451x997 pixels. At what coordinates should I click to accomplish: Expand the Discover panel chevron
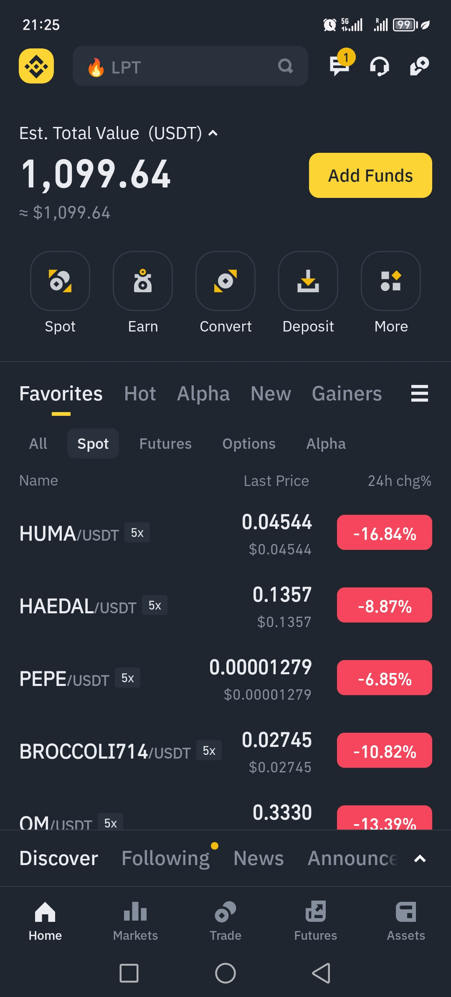coord(420,858)
